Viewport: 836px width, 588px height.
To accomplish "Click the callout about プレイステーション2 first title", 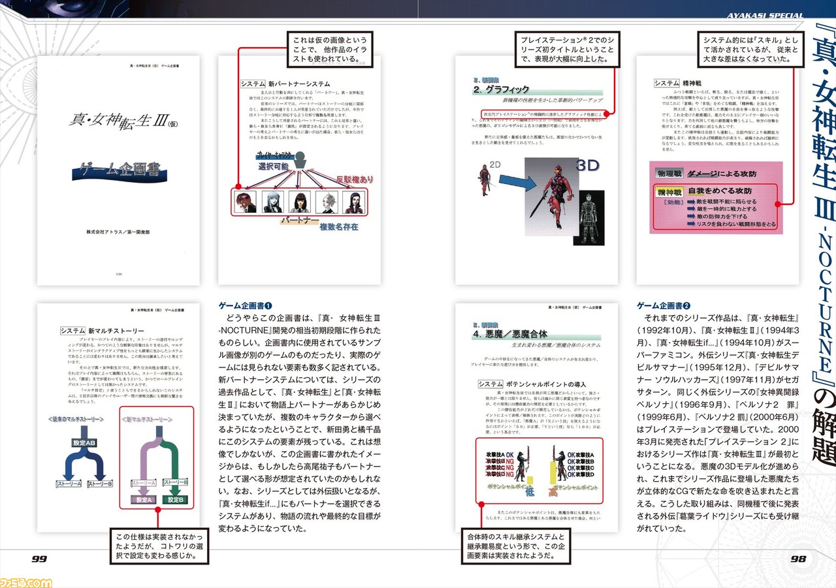I will [x=567, y=48].
